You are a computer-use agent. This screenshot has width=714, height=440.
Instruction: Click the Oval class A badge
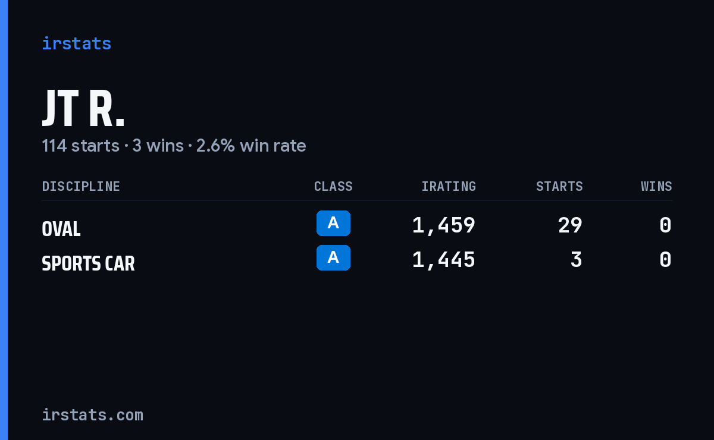[x=333, y=223]
